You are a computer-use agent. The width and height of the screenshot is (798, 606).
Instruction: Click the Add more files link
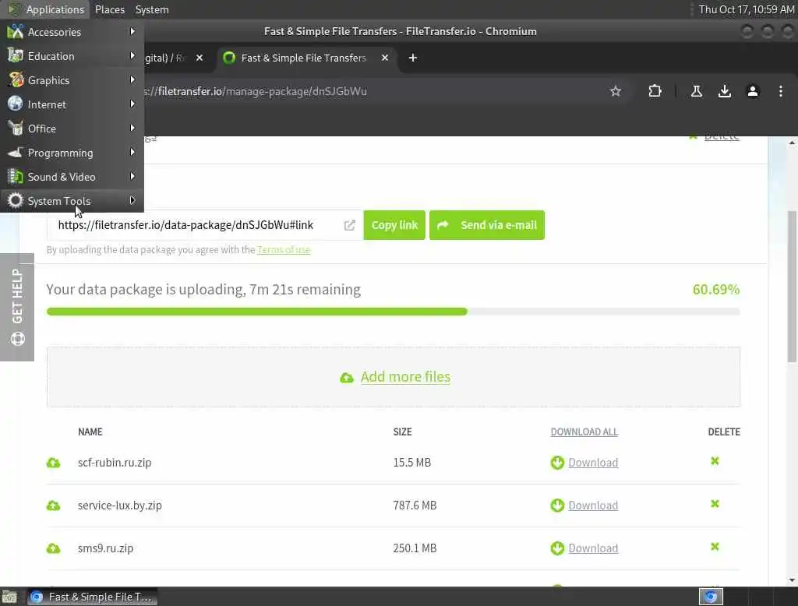pyautogui.click(x=405, y=377)
